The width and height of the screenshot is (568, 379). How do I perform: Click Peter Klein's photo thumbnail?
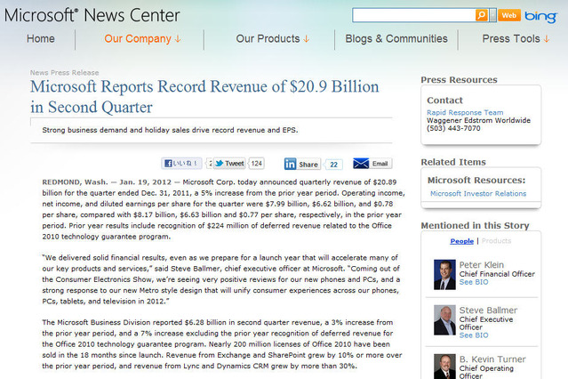[444, 275]
